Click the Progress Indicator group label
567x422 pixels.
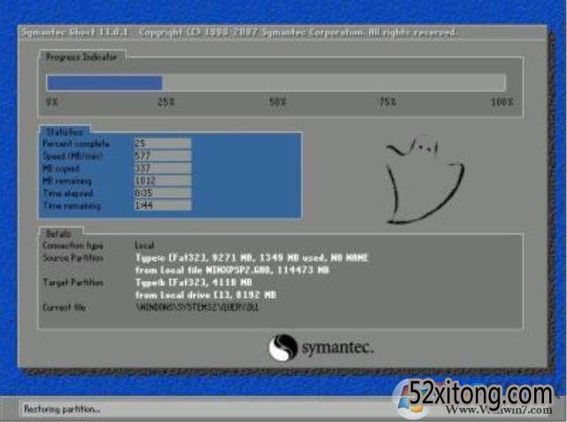click(82, 57)
